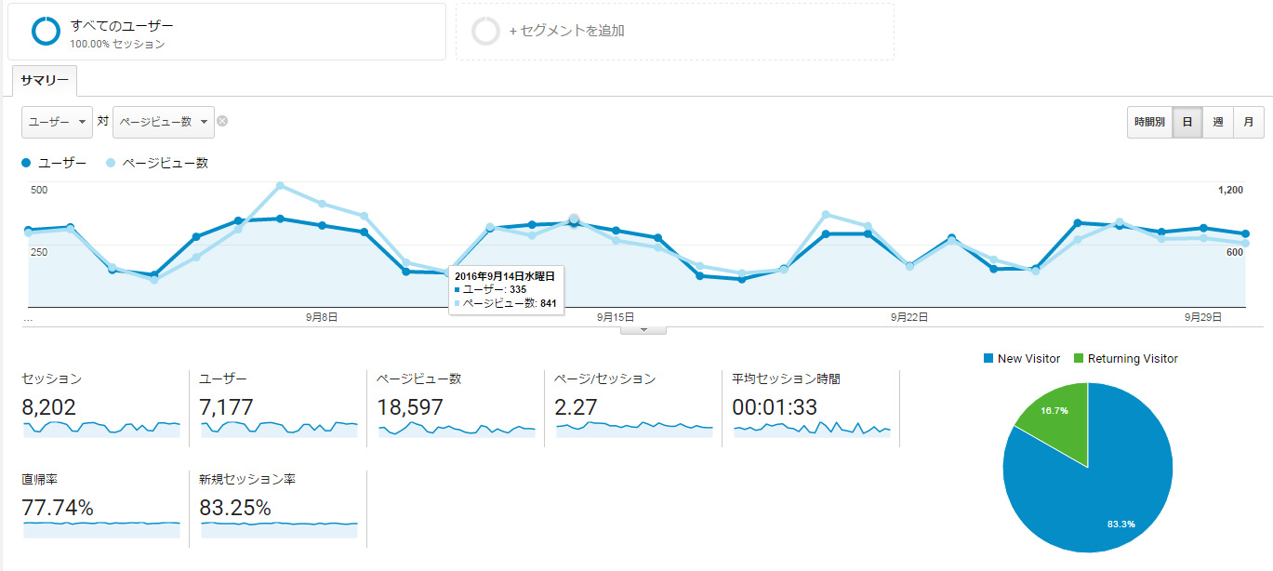This screenshot has height=571, width=1273.
Task: Click the 9月15日 axis date label
Action: (616, 317)
